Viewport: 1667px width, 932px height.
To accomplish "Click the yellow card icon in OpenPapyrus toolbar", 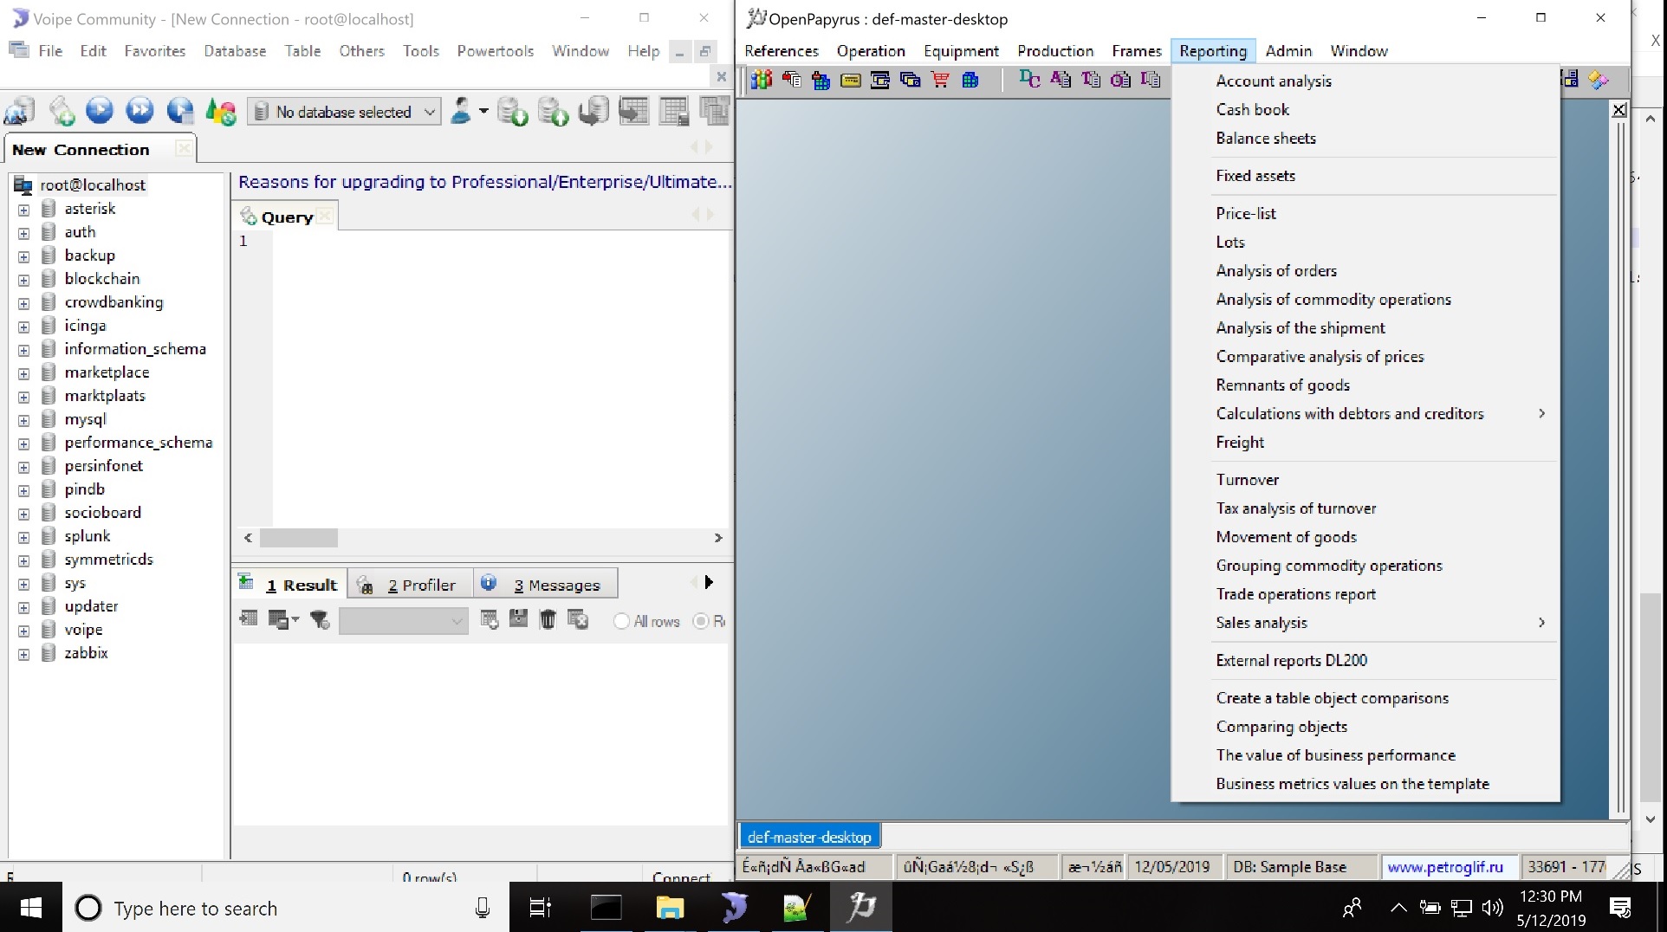I will (851, 81).
